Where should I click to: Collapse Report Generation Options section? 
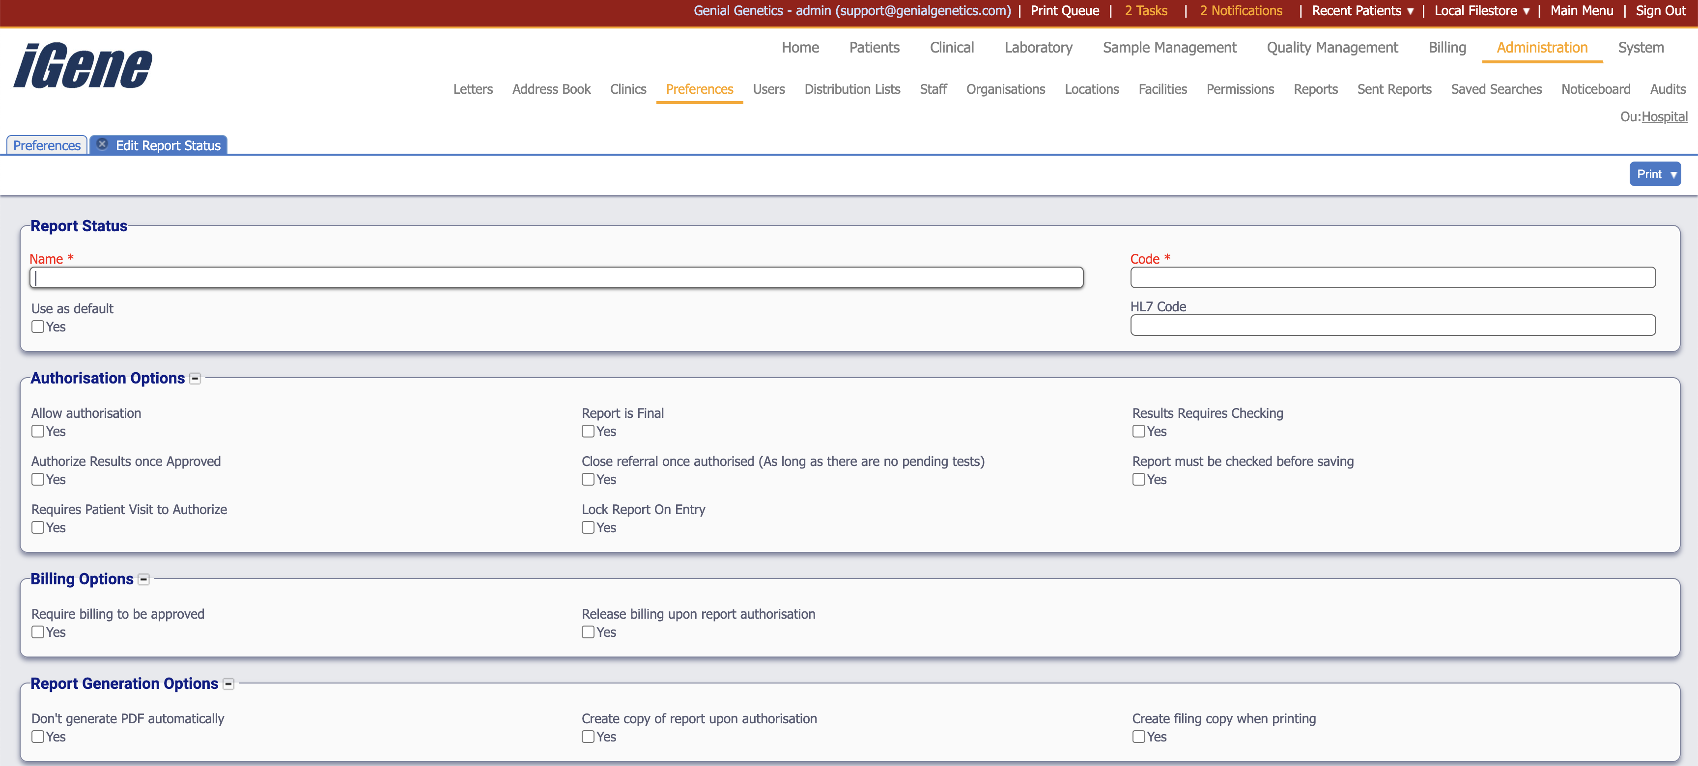click(228, 684)
